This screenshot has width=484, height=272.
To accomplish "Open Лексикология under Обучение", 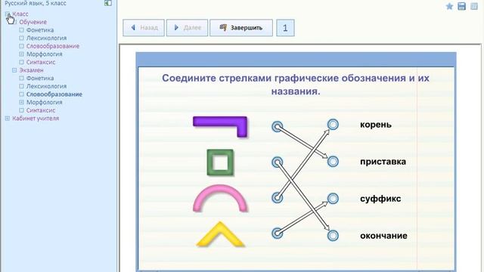I will click(46, 38).
